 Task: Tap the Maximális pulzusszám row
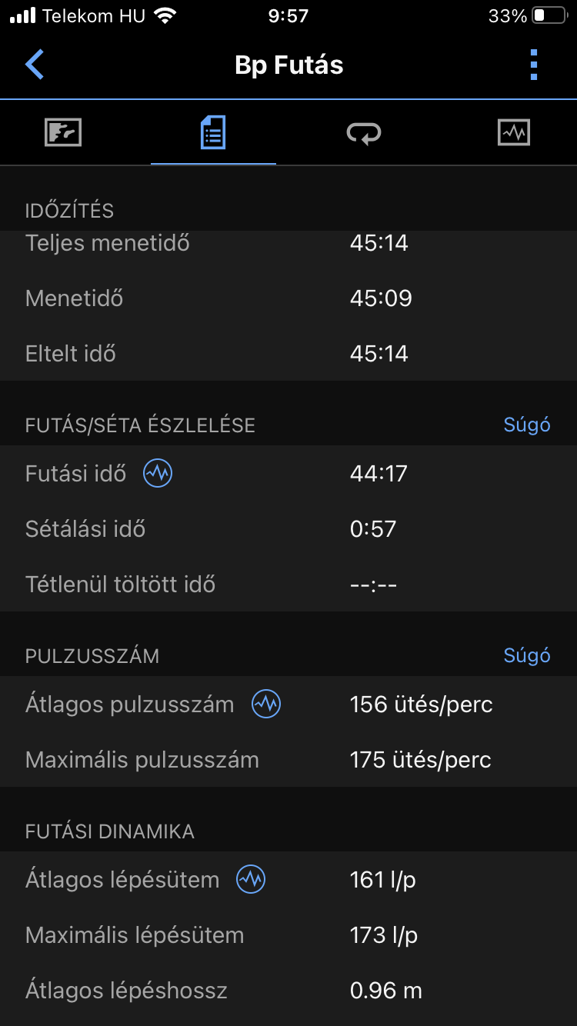click(288, 760)
